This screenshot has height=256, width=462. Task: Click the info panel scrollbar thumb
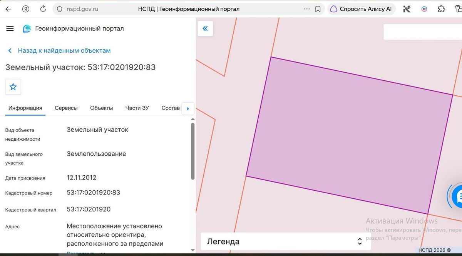(193, 151)
